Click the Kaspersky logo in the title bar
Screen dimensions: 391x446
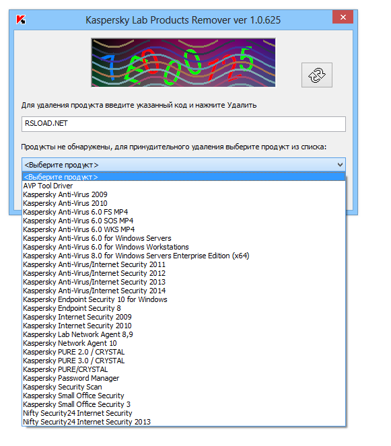[x=21, y=20]
